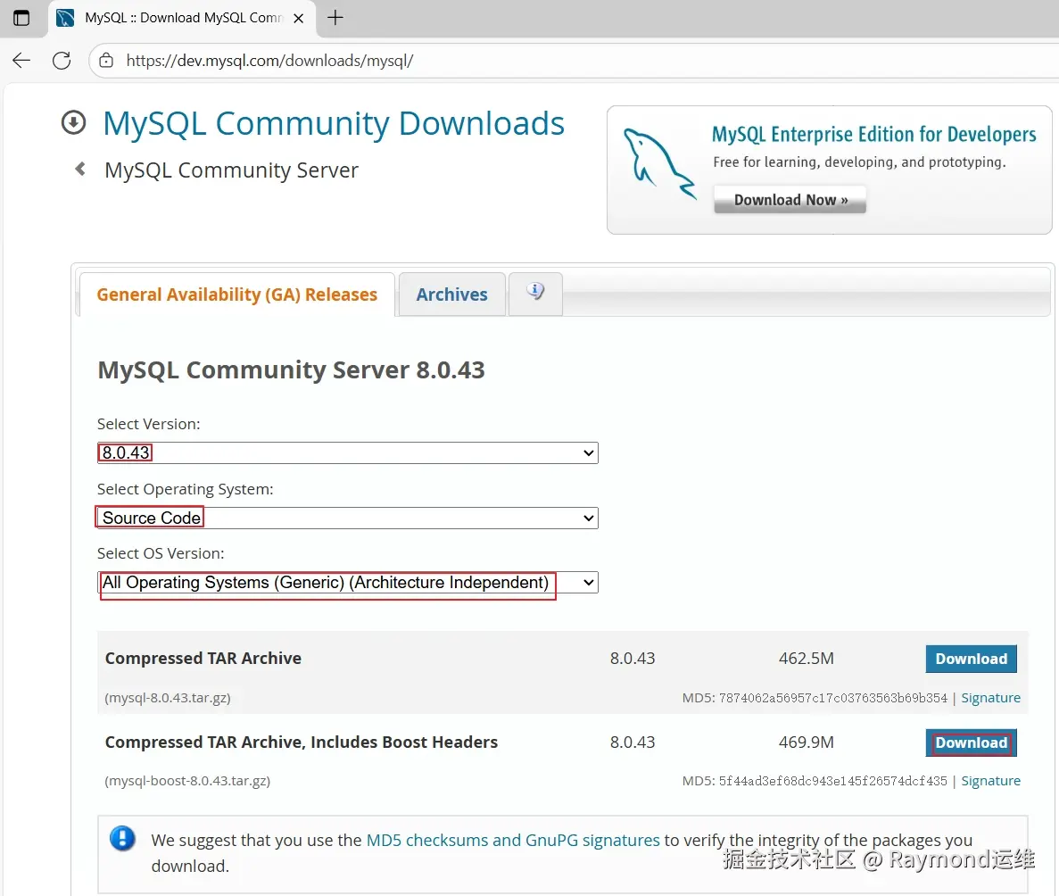
Task: Click the MySQL dolphin logo
Action: pos(659,165)
